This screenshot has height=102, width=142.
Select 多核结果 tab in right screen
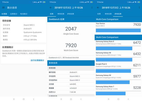[x=118, y=14]
